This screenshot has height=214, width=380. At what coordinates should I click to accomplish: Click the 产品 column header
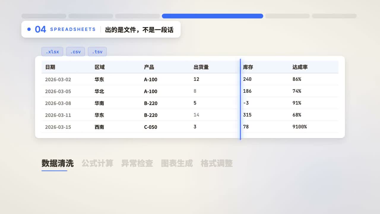[x=149, y=67]
